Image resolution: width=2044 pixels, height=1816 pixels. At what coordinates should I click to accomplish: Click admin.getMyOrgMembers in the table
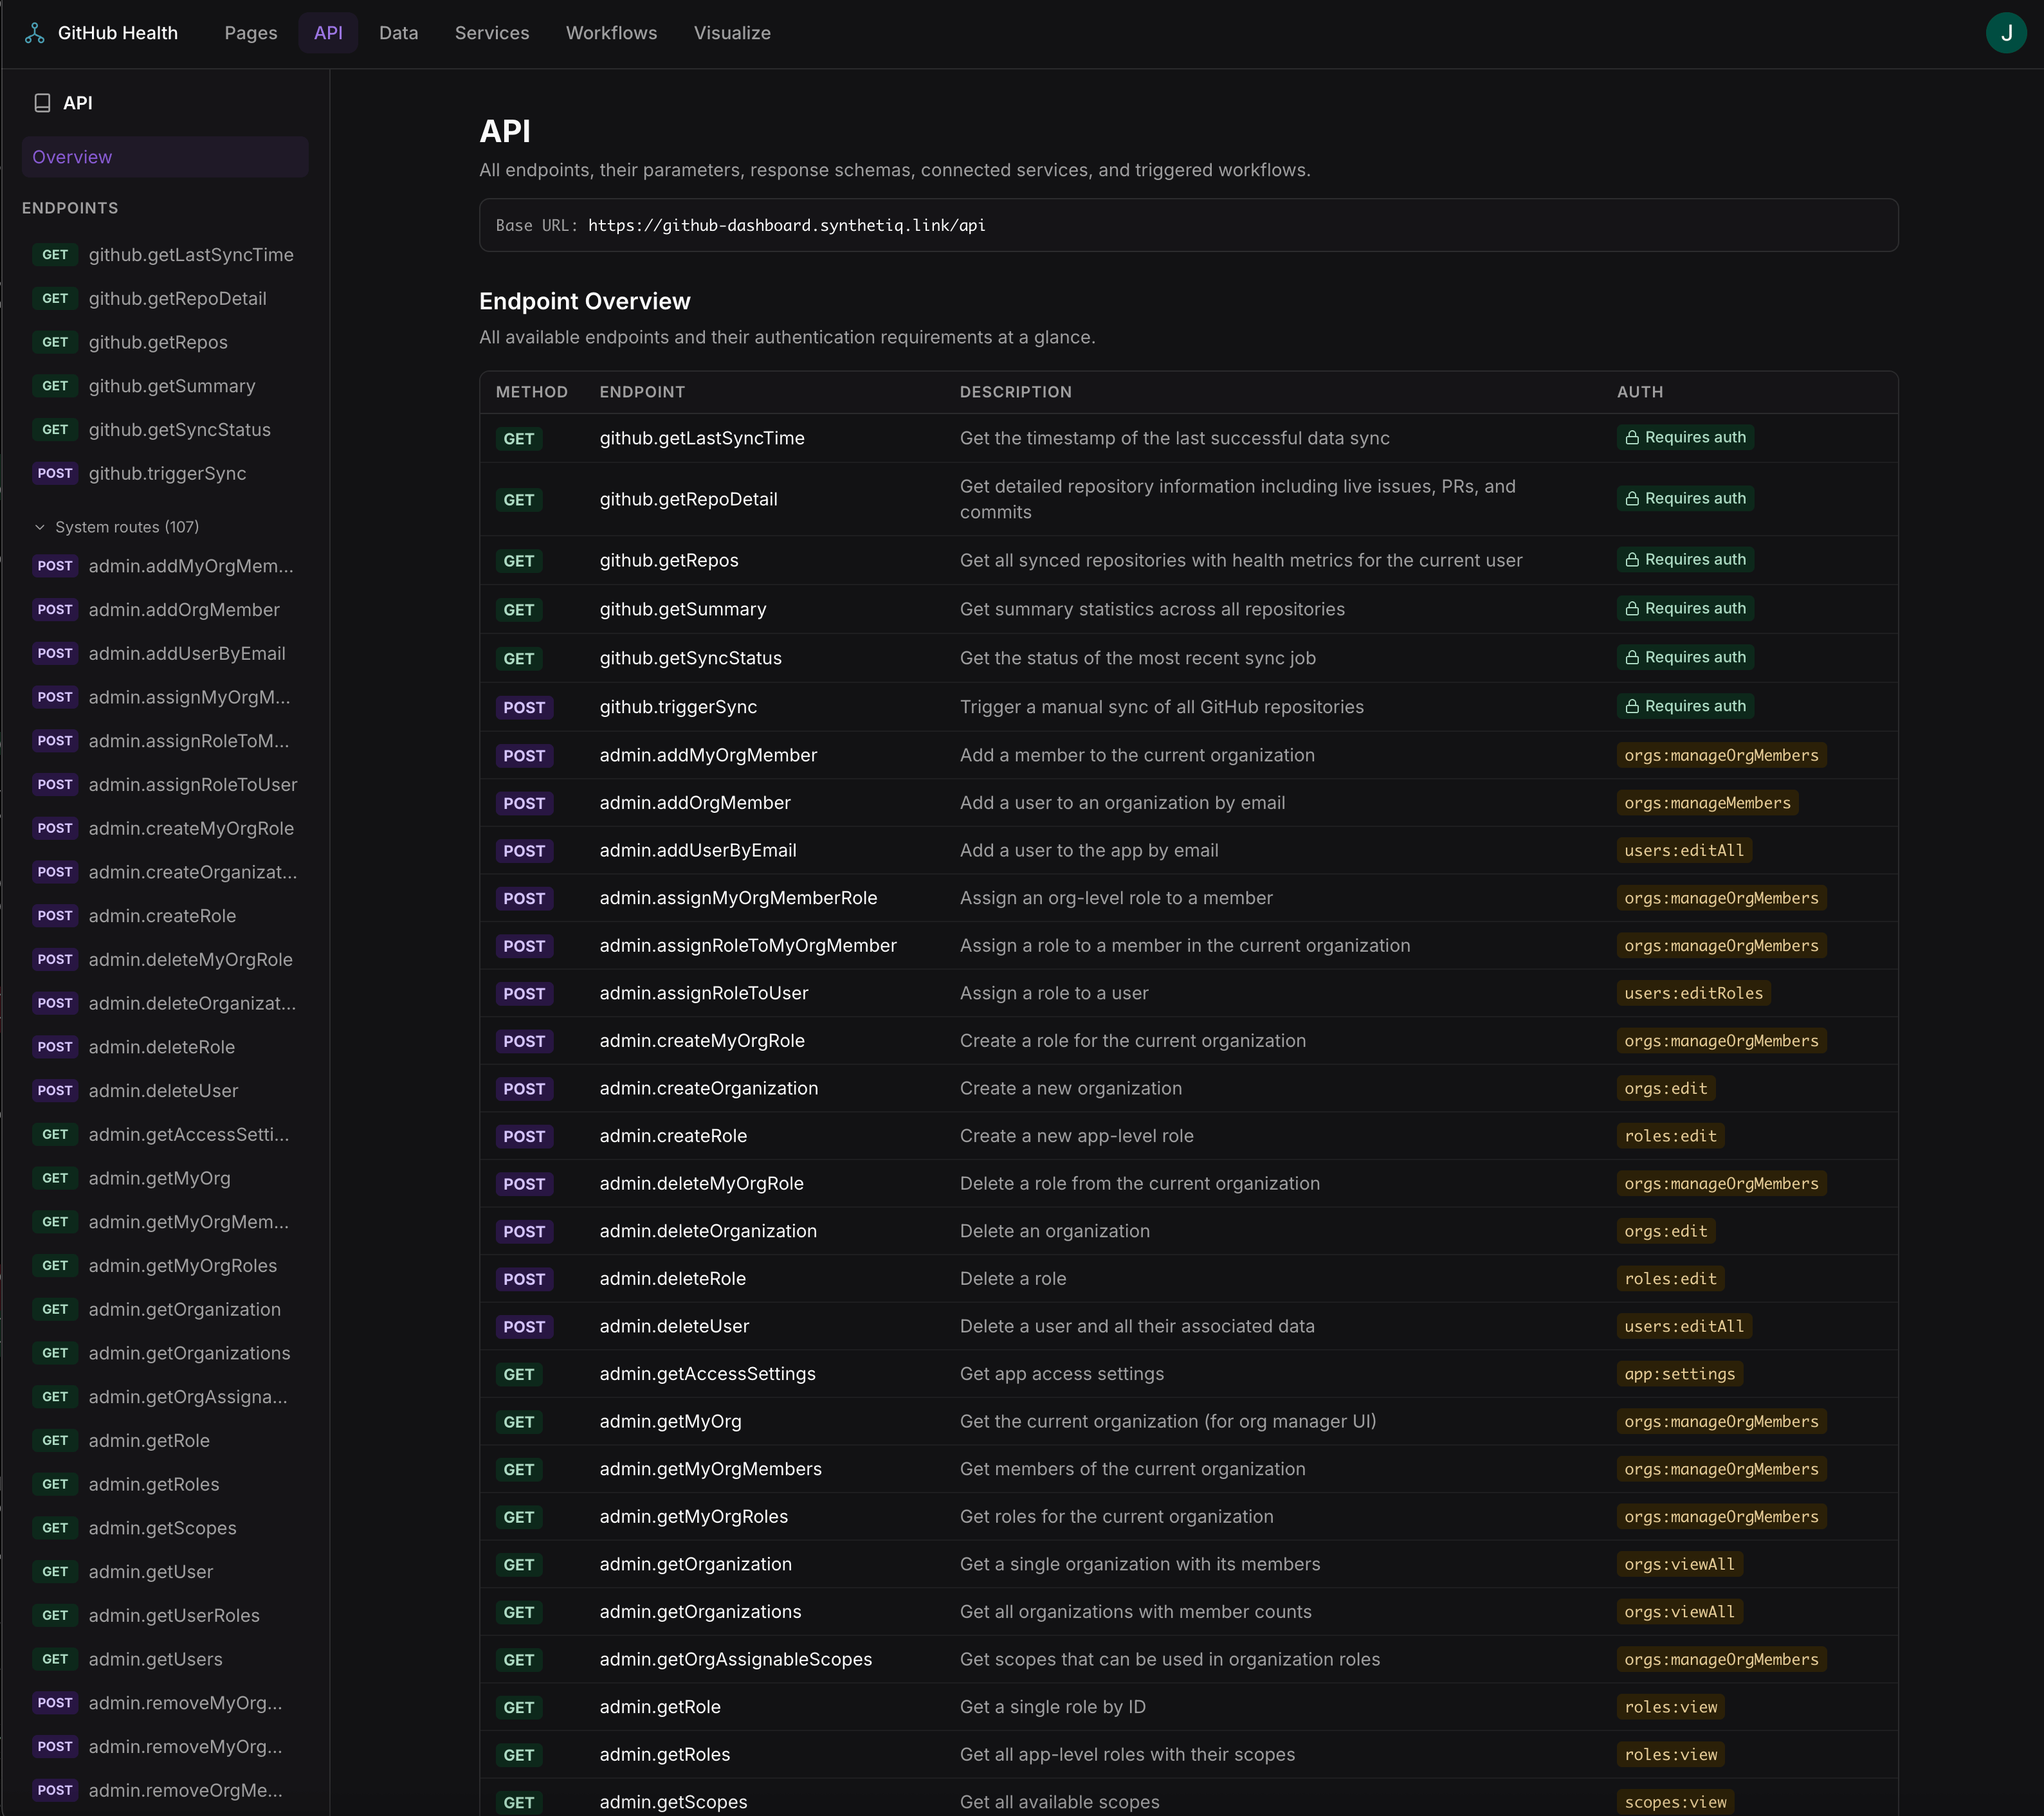pos(711,1469)
